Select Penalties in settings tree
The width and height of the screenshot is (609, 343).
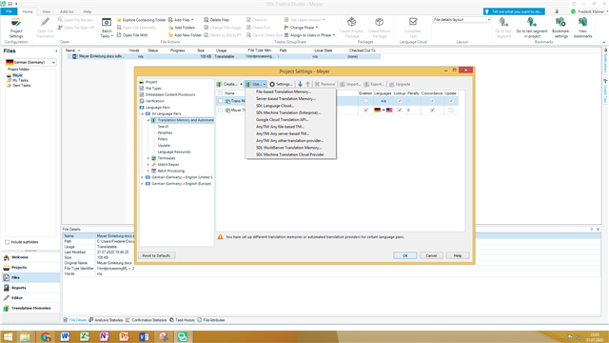[165, 133]
